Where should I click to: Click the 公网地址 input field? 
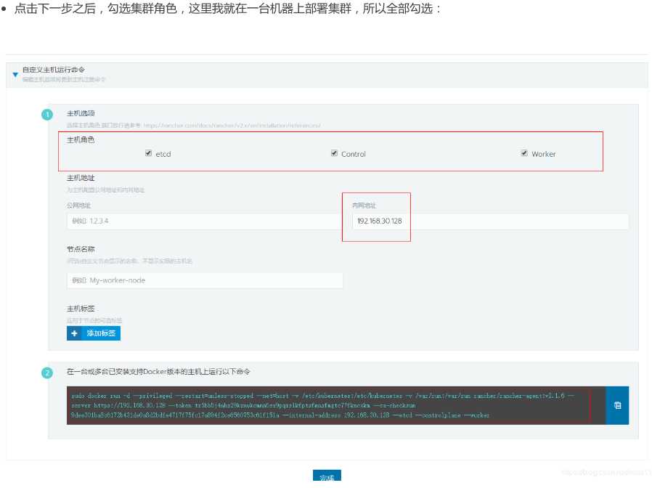click(x=204, y=221)
